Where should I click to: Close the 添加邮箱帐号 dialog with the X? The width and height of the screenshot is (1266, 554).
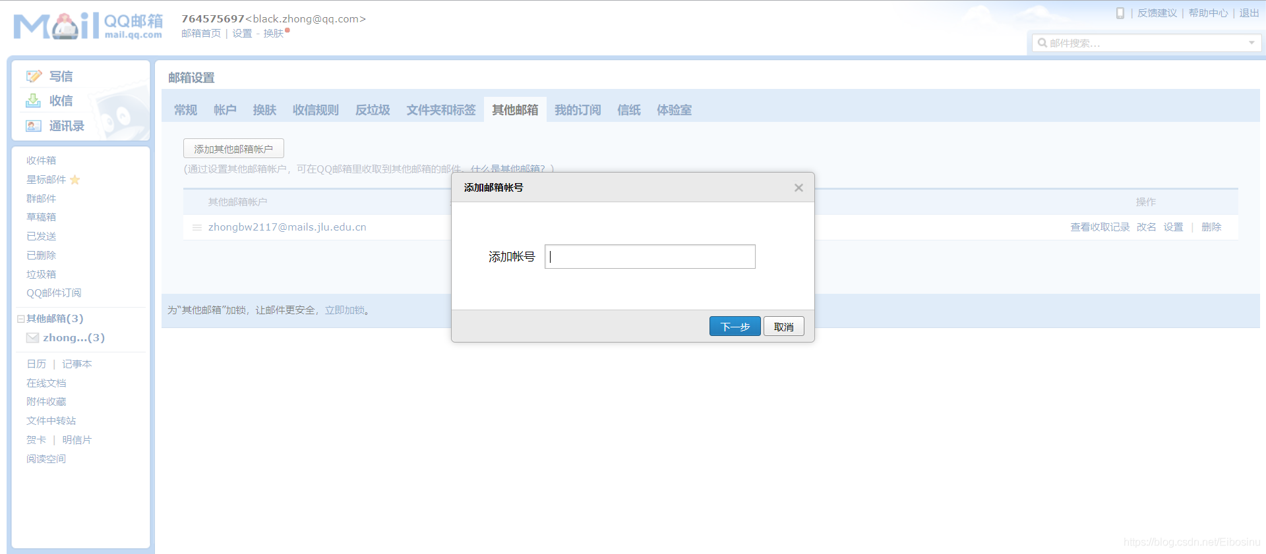799,188
